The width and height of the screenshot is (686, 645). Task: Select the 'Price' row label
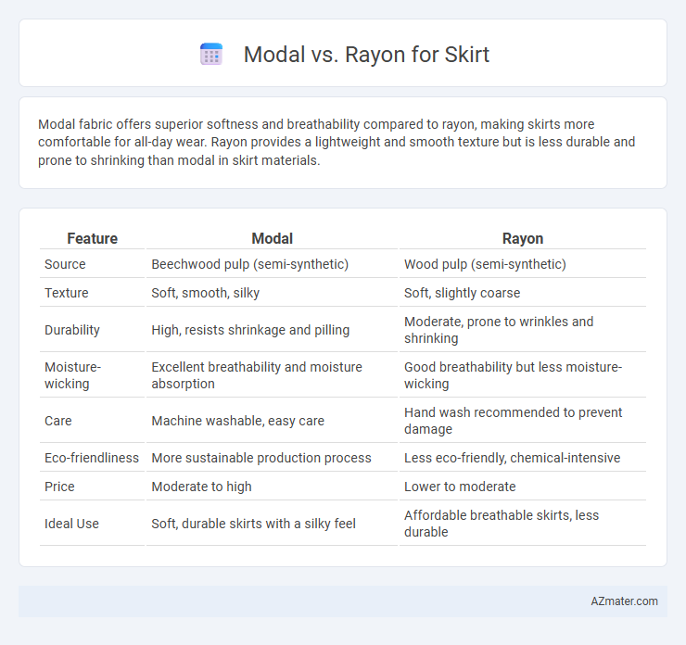point(59,487)
